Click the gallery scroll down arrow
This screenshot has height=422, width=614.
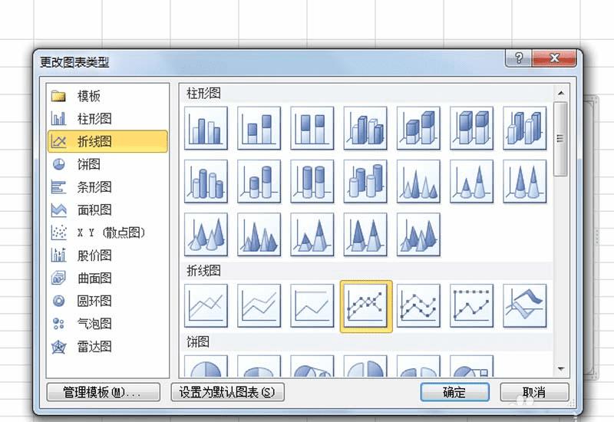tap(561, 369)
